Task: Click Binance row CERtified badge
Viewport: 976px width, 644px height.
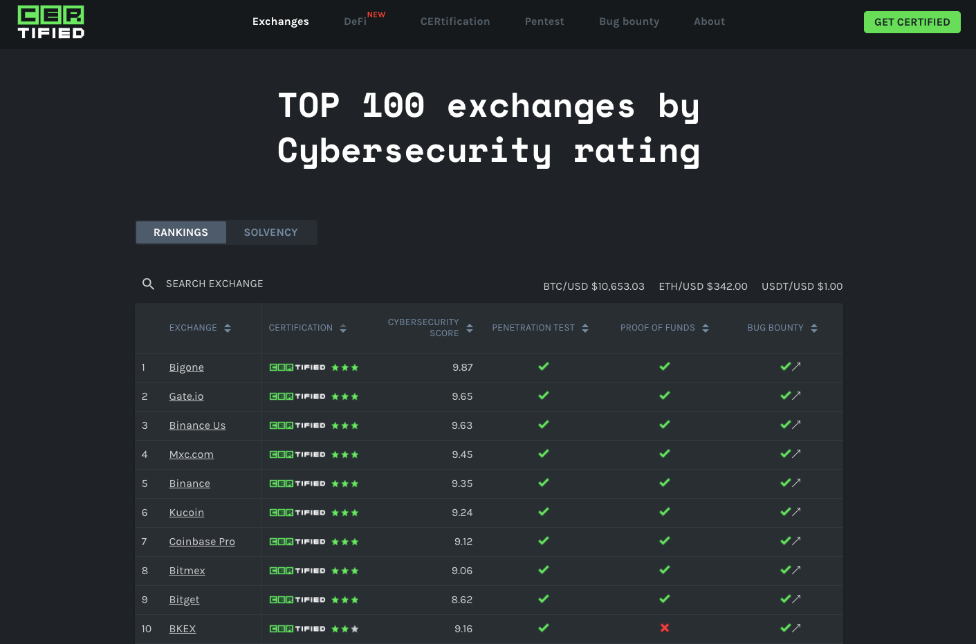Action: click(314, 484)
